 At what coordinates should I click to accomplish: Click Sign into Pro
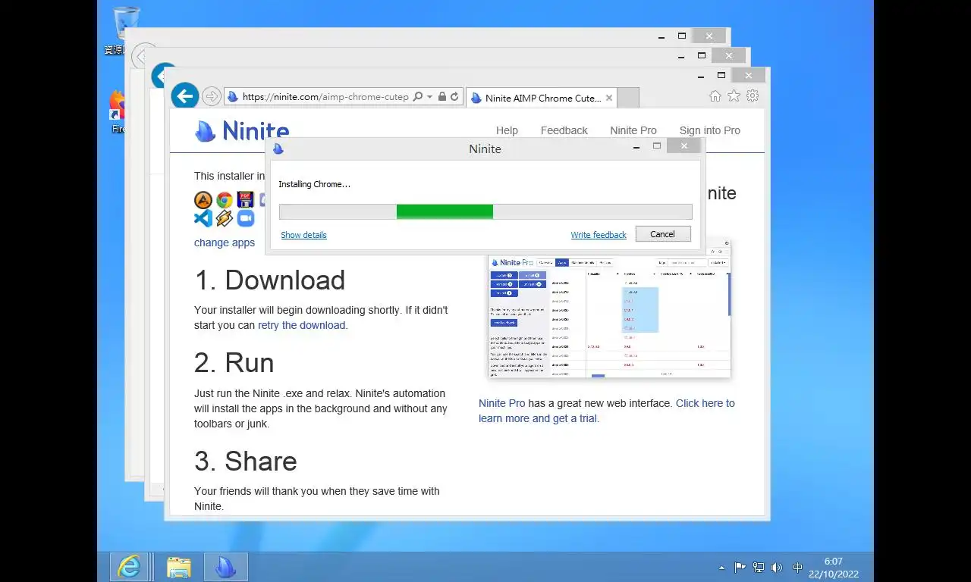(710, 130)
